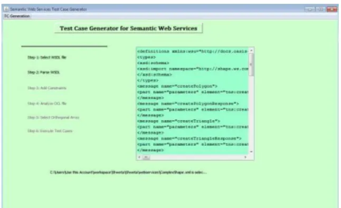Screen dimensions: 341x208
Task: Click the opening <types> line
Action: (146, 57)
